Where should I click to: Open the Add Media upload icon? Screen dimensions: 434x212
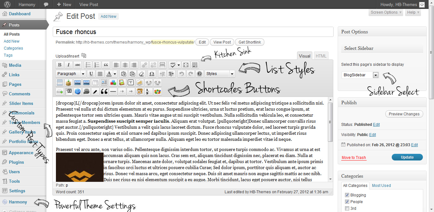pyautogui.click(x=84, y=56)
